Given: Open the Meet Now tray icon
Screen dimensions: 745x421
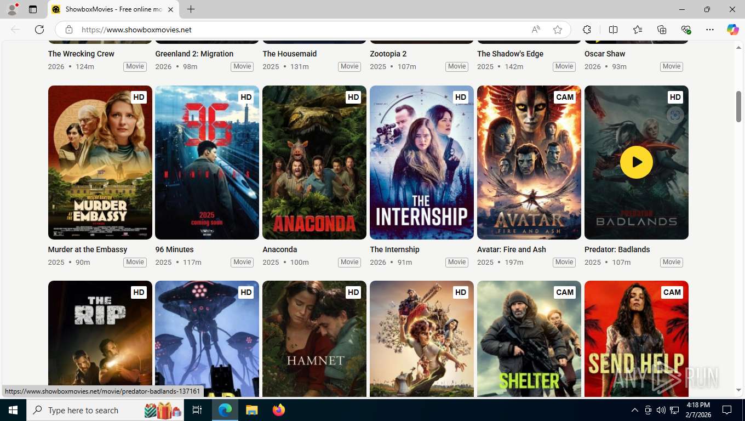Looking at the screenshot, I should point(648,410).
